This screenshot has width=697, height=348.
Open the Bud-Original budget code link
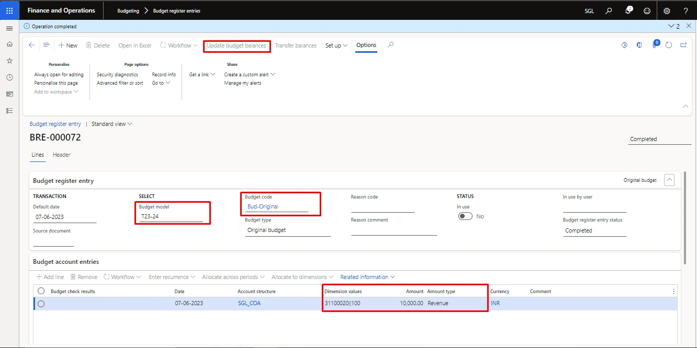coord(263,206)
